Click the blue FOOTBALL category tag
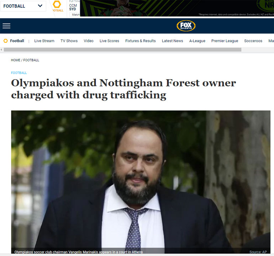Viewport: 274px width, 256px height. click(x=19, y=73)
